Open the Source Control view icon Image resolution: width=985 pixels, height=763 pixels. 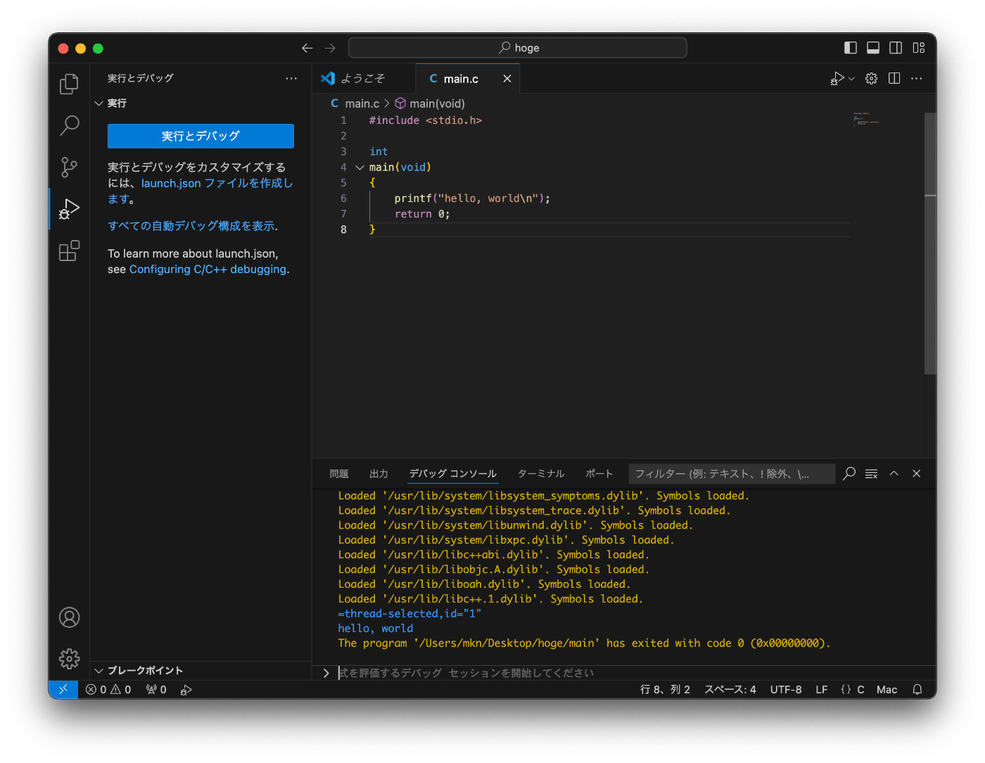click(69, 168)
